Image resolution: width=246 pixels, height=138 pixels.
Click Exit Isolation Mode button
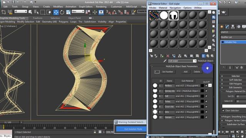tap(133, 129)
